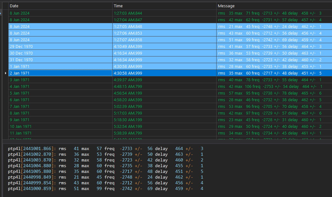Click detail line ptp4l[2440999.854]

click(x=106, y=183)
